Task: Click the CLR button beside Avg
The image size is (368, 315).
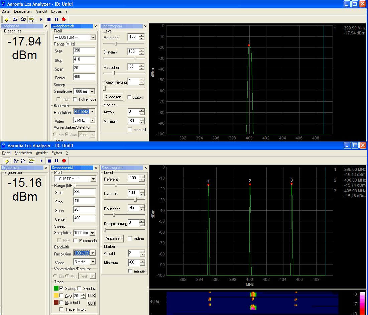Action: point(91,296)
